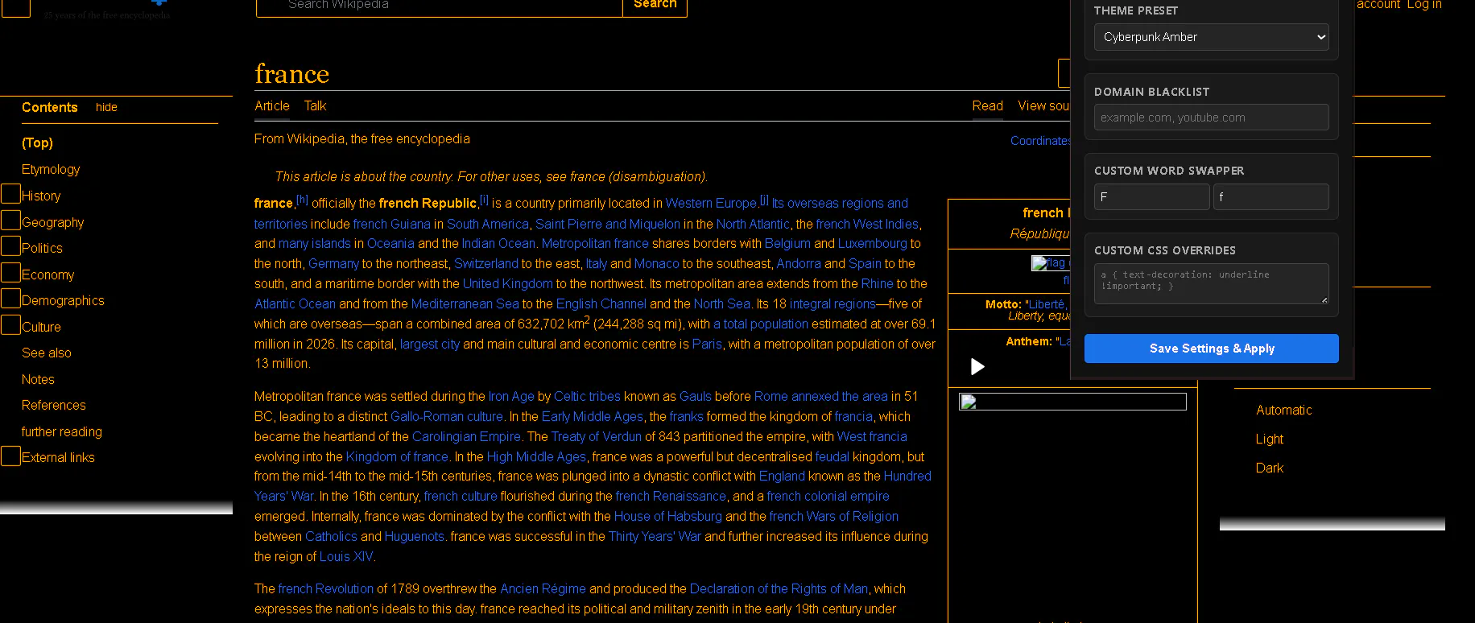The height and width of the screenshot is (623, 1475).
Task: Expand the Geography section in Contents
Action: pos(11,221)
